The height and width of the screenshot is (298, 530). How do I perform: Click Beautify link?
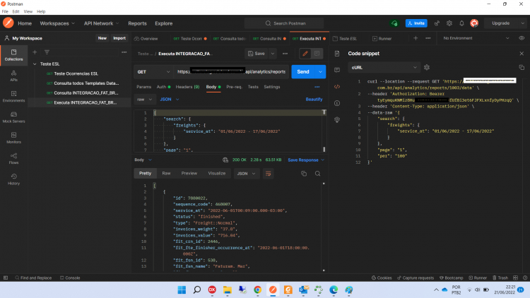pos(314,100)
